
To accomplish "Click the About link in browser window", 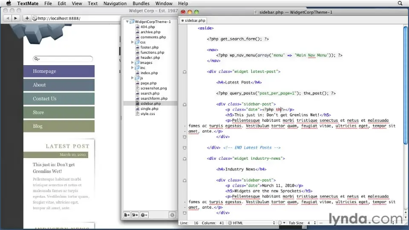I will 59,85.
